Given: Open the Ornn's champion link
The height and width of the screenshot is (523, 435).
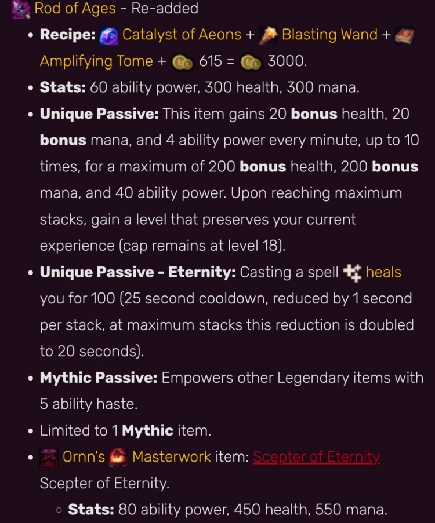Looking at the screenshot, I should pos(84,457).
